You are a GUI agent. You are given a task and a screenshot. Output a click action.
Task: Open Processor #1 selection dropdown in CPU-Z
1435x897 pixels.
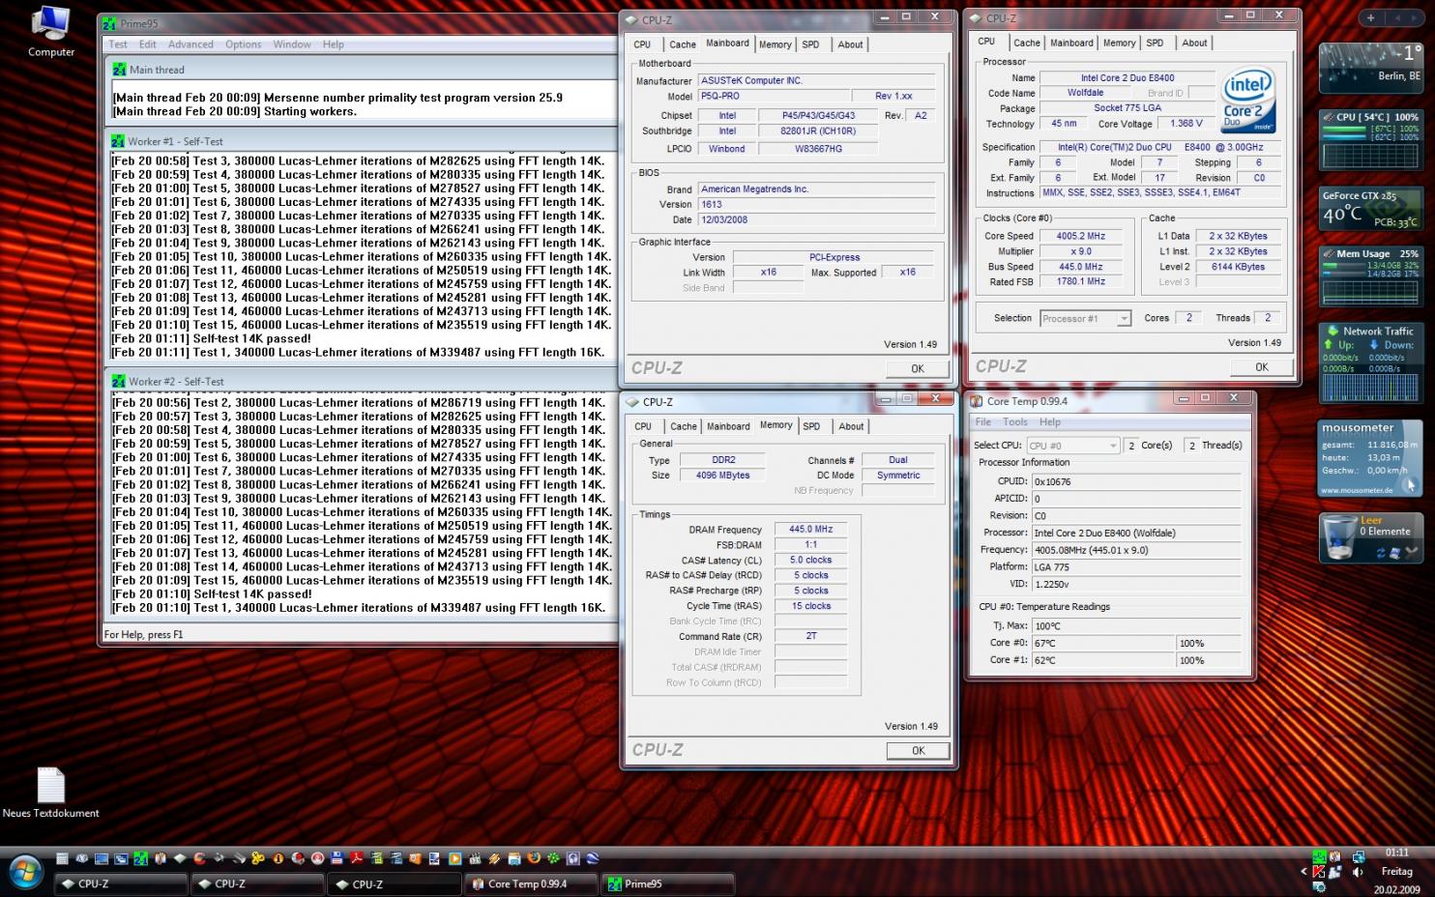pos(1085,318)
